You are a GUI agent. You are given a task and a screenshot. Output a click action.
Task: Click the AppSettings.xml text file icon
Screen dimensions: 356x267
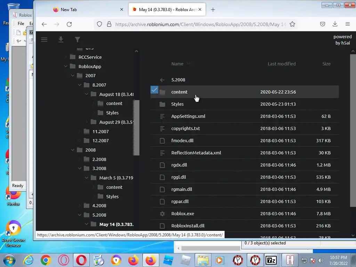162,116
